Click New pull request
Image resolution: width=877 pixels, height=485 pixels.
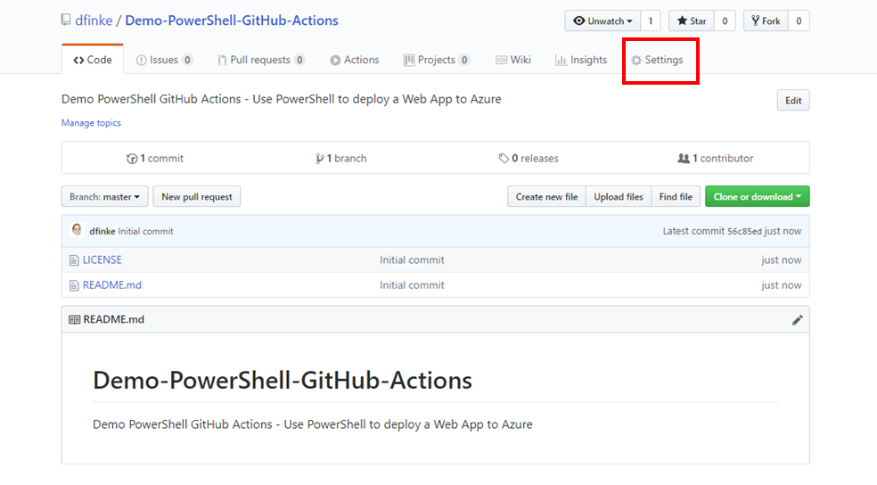click(197, 196)
